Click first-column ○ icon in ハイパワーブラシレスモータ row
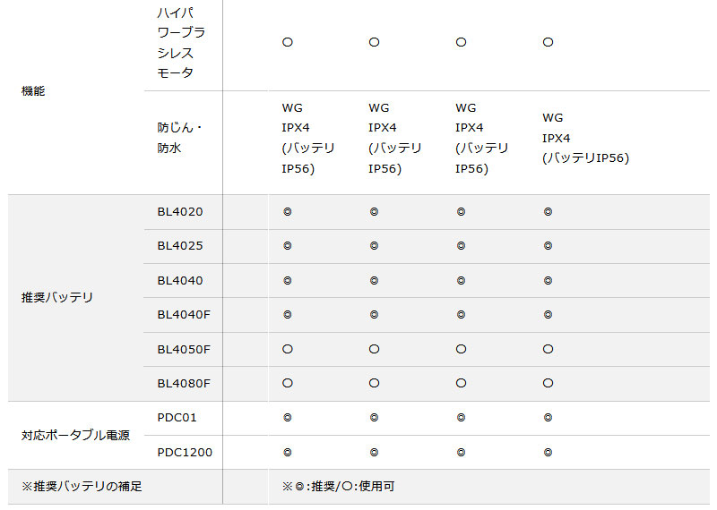The width and height of the screenshot is (717, 510). [288, 42]
